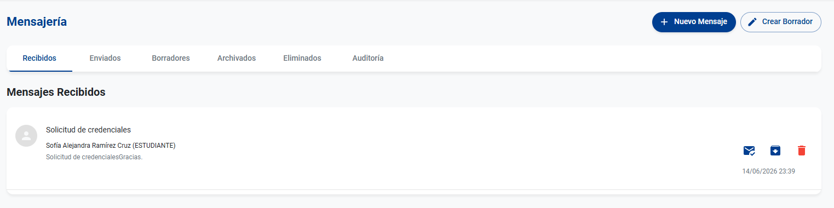The width and height of the screenshot is (834, 208).
Task: Select the Archivados tab
Action: pos(237,58)
